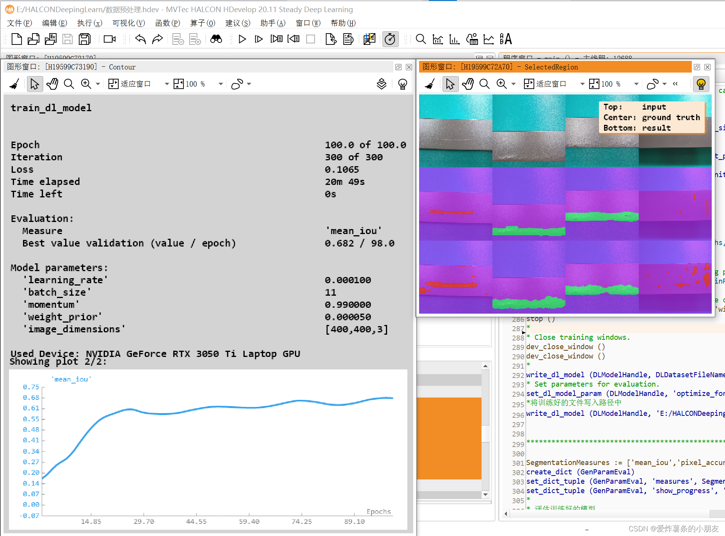The image size is (725, 536).
Task: Open the 算子(O) menu
Action: coord(203,23)
